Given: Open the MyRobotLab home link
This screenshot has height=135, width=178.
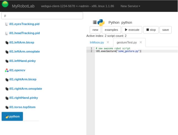Looking at the screenshot, I should coord(23,6).
